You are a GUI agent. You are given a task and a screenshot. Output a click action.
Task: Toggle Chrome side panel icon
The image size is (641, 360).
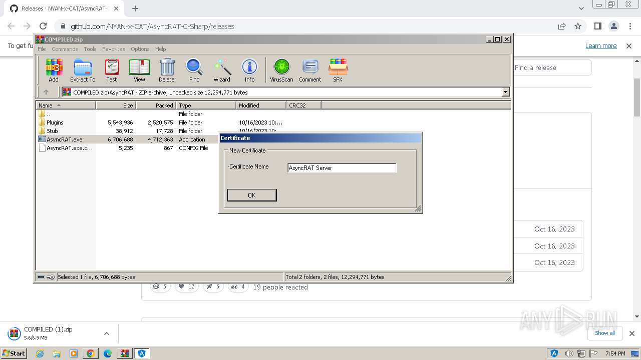tap(597, 26)
